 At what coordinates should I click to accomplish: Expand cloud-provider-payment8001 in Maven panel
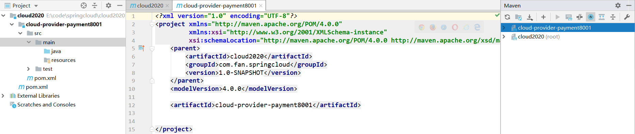click(504, 28)
